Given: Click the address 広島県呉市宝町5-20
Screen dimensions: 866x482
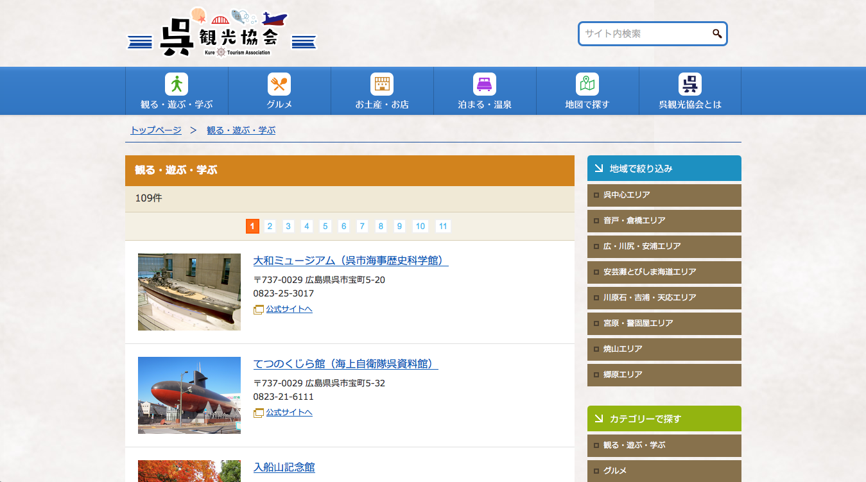Looking at the screenshot, I should click(345, 280).
